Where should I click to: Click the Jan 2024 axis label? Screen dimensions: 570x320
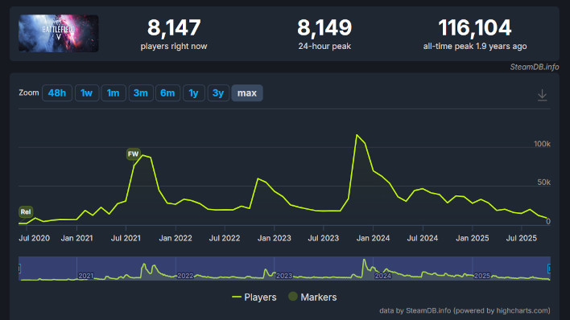[x=373, y=238]
